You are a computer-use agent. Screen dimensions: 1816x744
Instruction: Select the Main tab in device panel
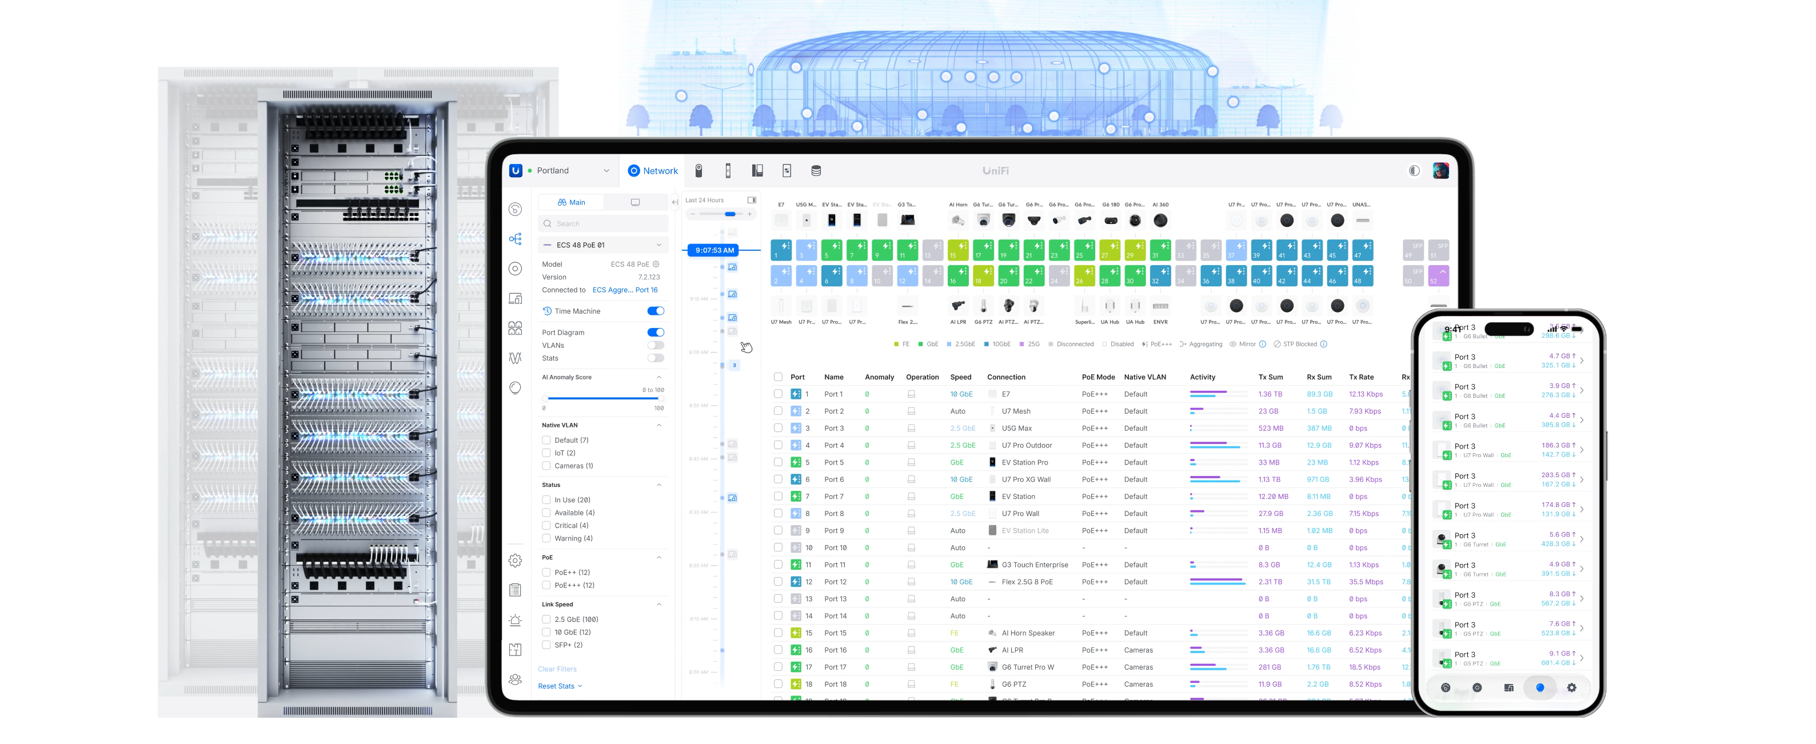tap(571, 202)
